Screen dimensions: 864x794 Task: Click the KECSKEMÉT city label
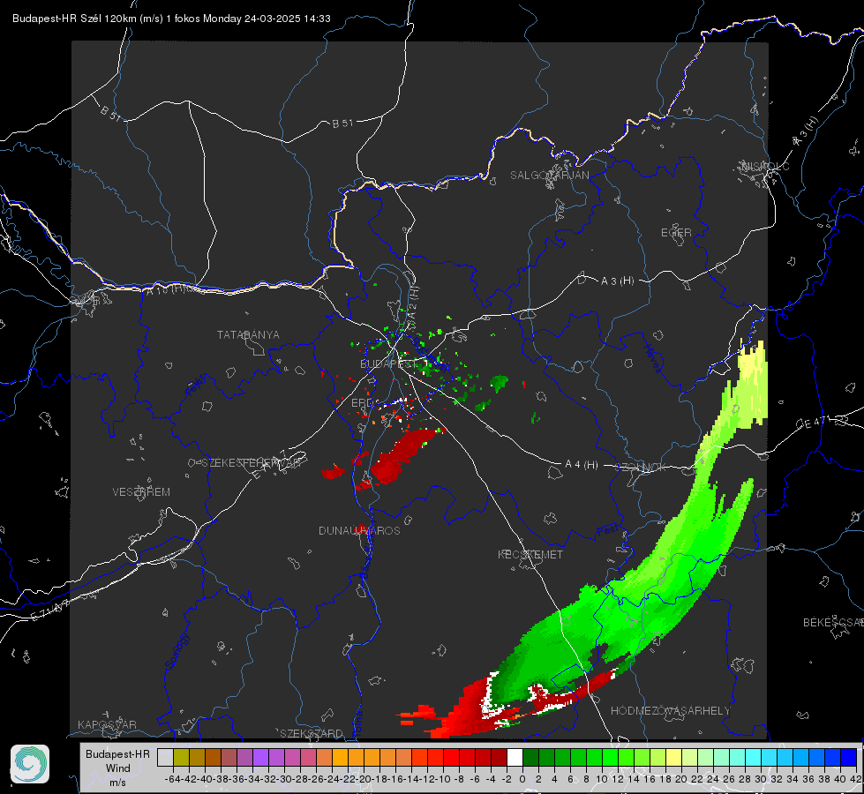coord(530,554)
